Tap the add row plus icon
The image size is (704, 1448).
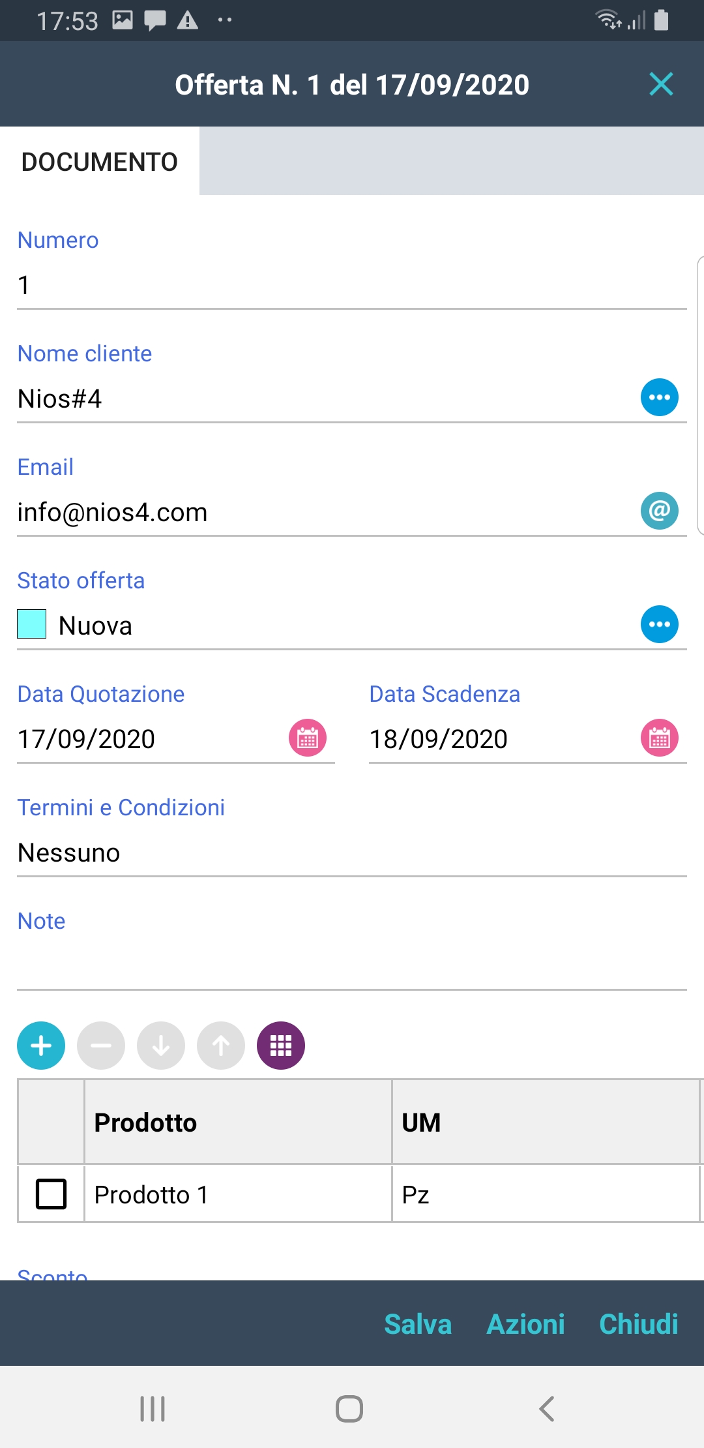tap(41, 1046)
